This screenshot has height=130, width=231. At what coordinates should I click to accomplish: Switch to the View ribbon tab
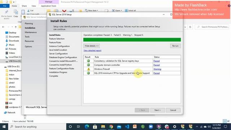coord(34,6)
